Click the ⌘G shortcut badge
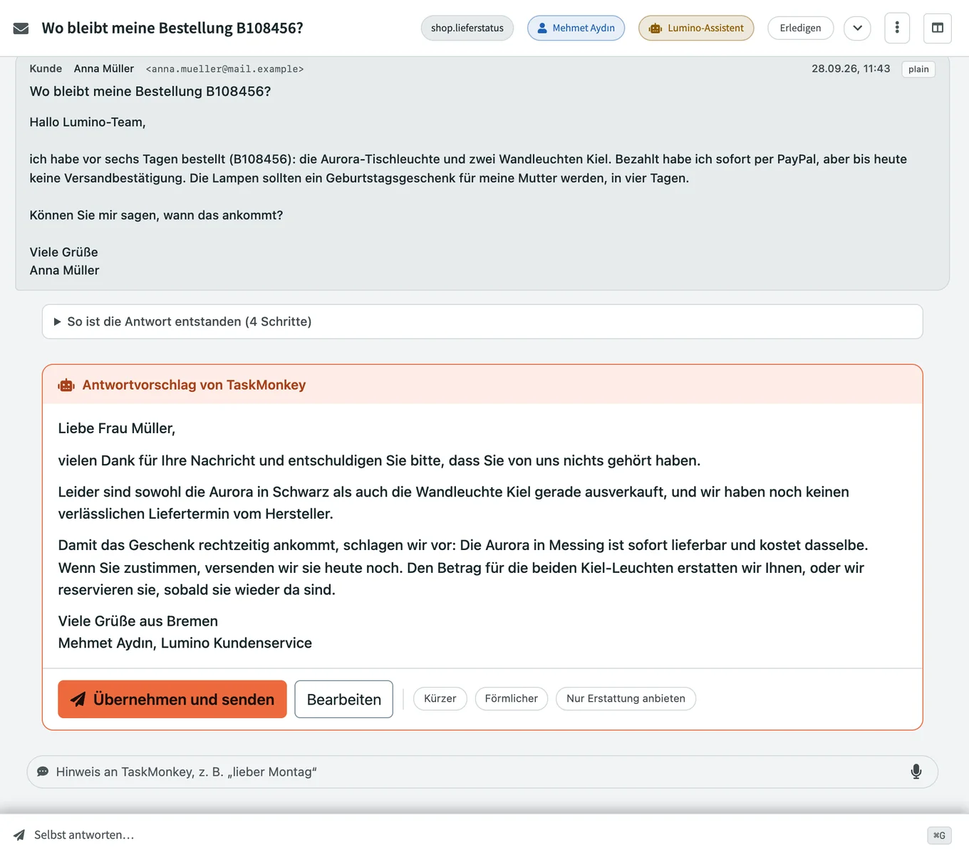The height and width of the screenshot is (855, 969). tap(939, 835)
